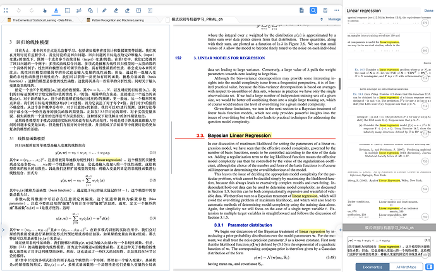Click the 模式识别与机器学习_PRML_ch results section header

(389, 228)
